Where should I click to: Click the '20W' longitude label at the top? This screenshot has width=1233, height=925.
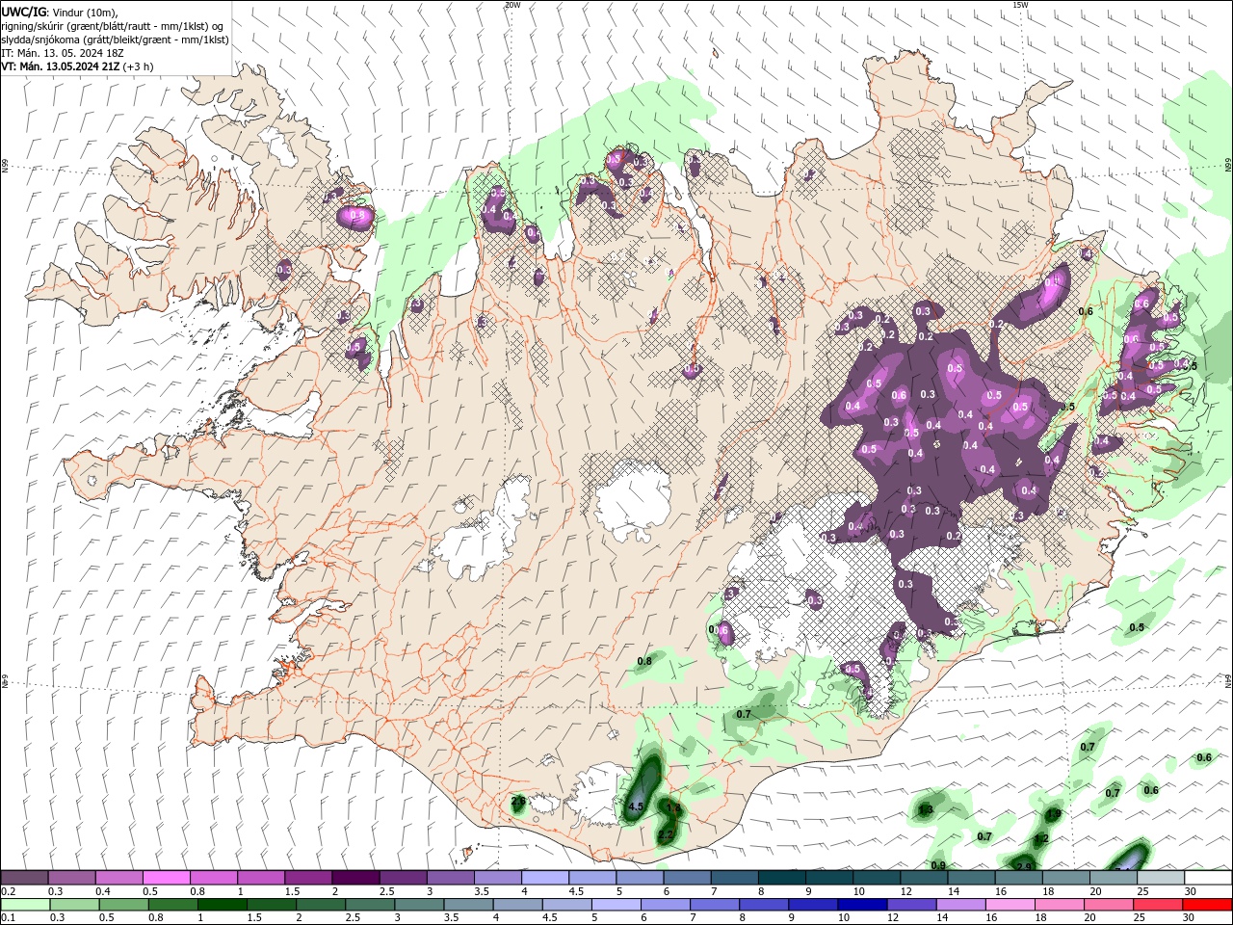coord(512,5)
